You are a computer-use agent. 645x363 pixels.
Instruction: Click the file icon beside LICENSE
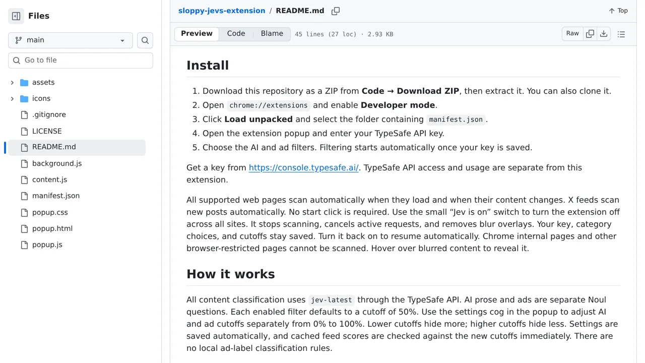24,131
